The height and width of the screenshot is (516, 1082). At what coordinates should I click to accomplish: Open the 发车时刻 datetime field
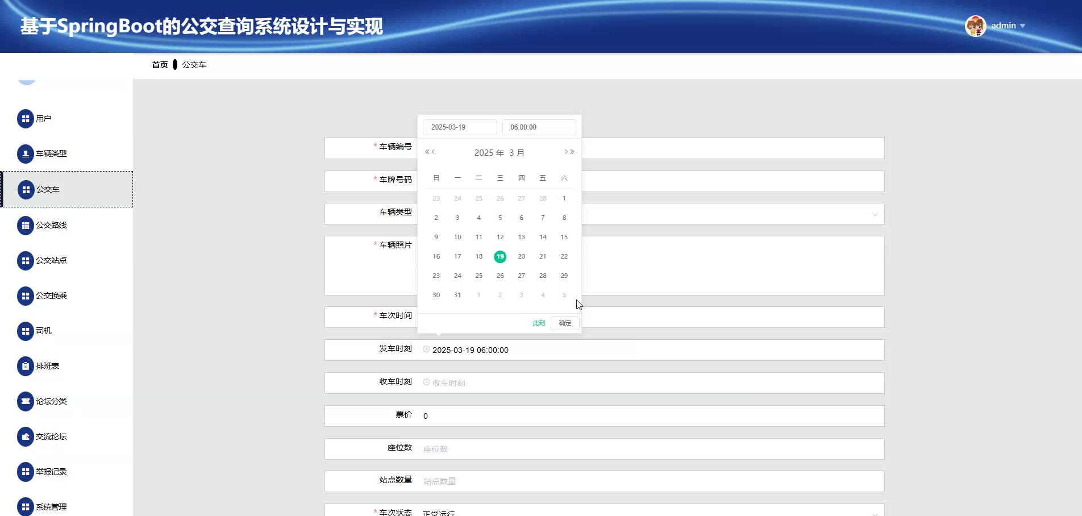pyautogui.click(x=605, y=350)
